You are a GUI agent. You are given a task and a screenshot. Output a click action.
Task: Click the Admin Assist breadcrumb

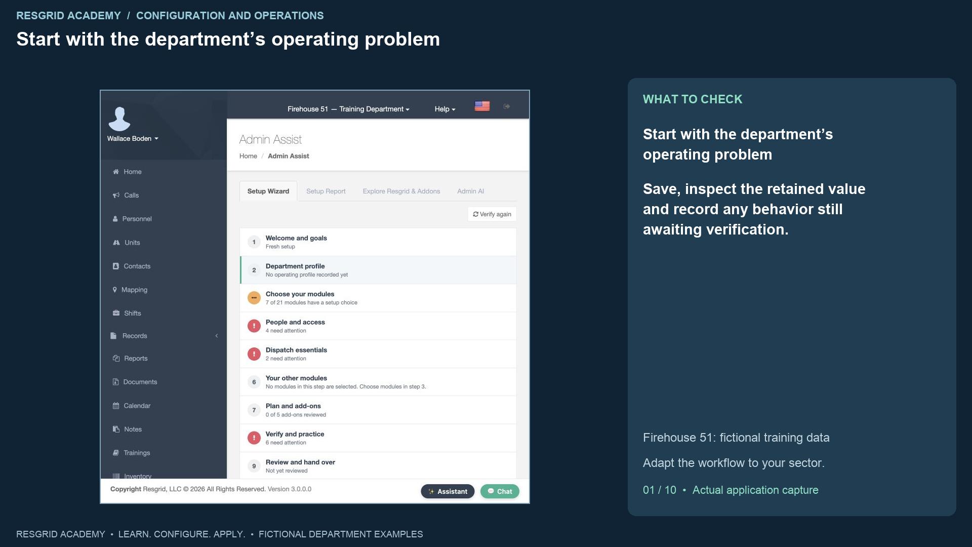click(288, 156)
